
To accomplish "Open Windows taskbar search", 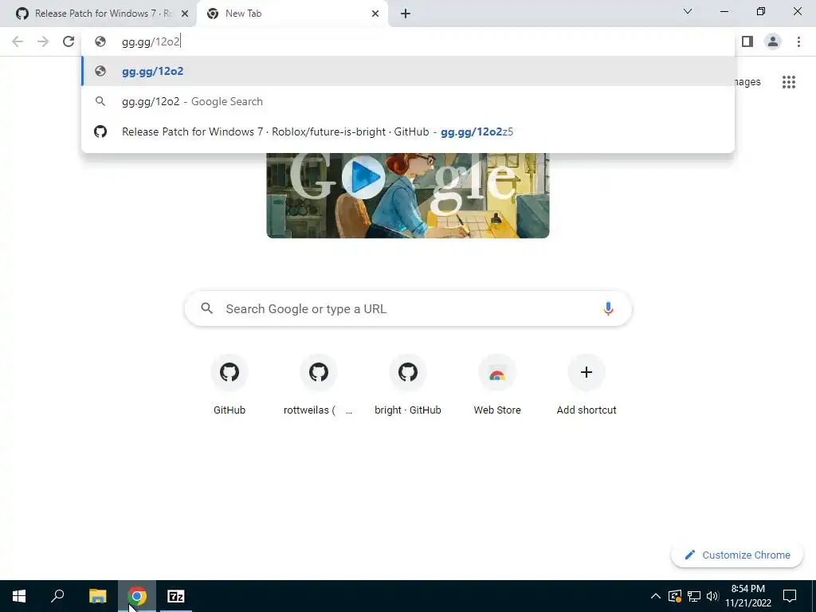I will [x=57, y=596].
